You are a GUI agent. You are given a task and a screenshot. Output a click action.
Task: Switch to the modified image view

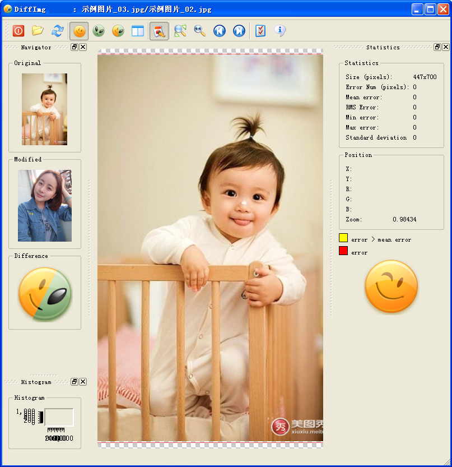tap(99, 31)
